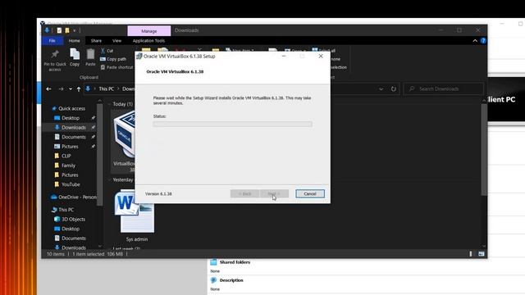Open the Family folder in sidebar
The width and height of the screenshot is (525, 295).
(x=68, y=166)
